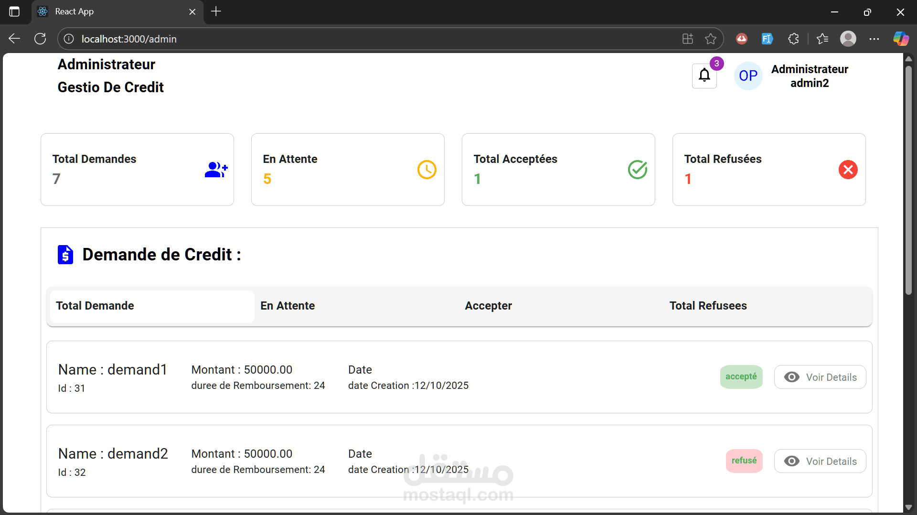The image size is (917, 515).
Task: Close the React App tab
Action: coord(192,11)
